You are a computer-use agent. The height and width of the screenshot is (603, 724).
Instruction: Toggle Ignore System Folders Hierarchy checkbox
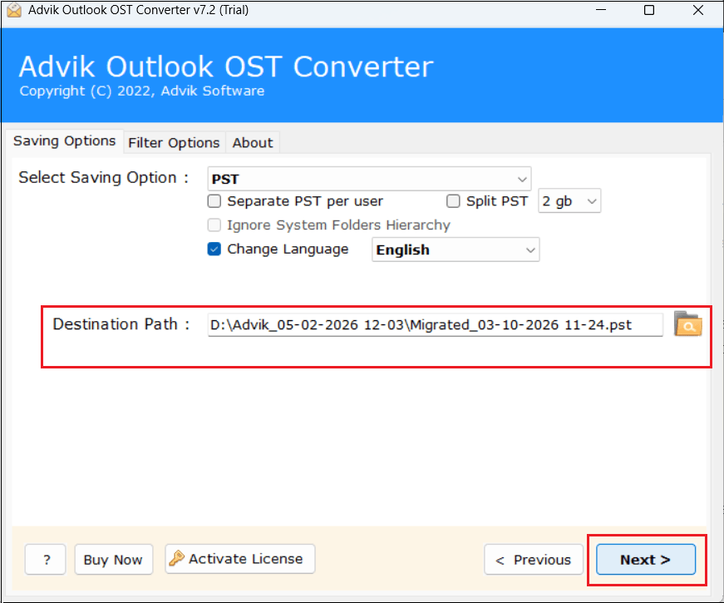(x=214, y=225)
